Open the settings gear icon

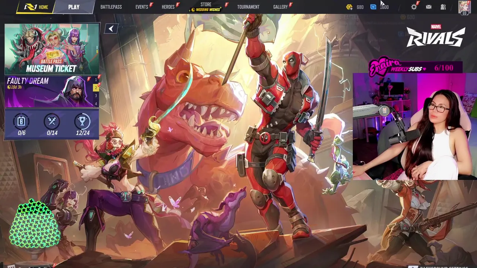(414, 7)
